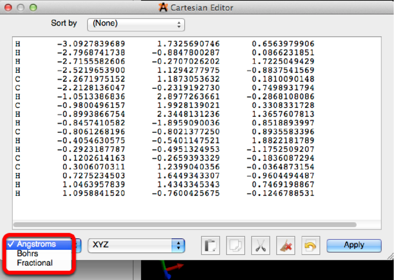The image size is (394, 280).
Task: Open the Sort by dropdown
Action: click(x=136, y=24)
